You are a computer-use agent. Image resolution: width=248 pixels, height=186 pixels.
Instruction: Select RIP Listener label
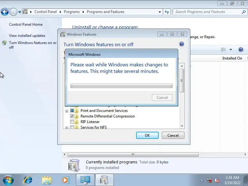coord(90,122)
